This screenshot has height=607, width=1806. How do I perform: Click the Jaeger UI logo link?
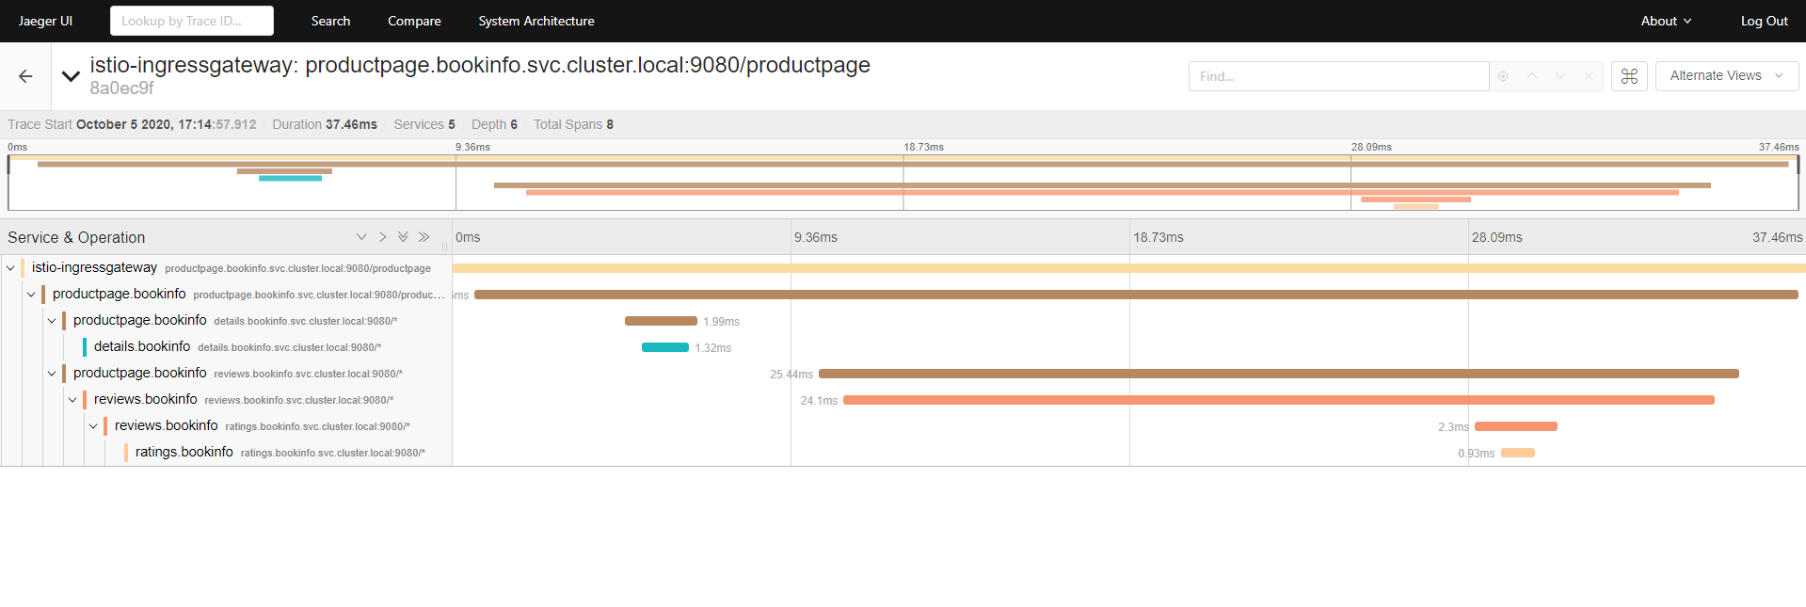(x=45, y=21)
